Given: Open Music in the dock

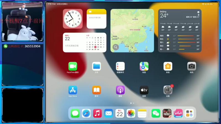Looking at the screenshot, I should click(97, 113).
